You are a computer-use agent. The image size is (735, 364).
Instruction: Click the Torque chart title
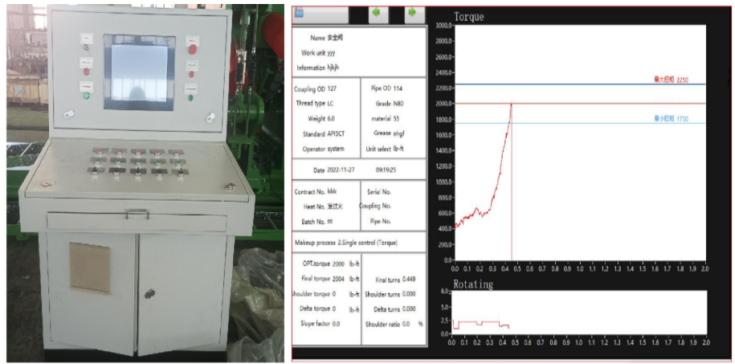point(469,18)
